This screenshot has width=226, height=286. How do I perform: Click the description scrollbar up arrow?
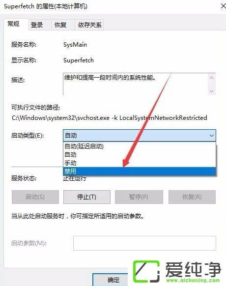click(212, 78)
